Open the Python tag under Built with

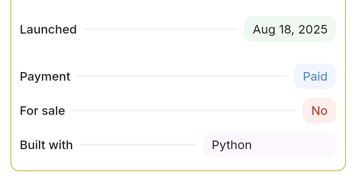(x=269, y=145)
